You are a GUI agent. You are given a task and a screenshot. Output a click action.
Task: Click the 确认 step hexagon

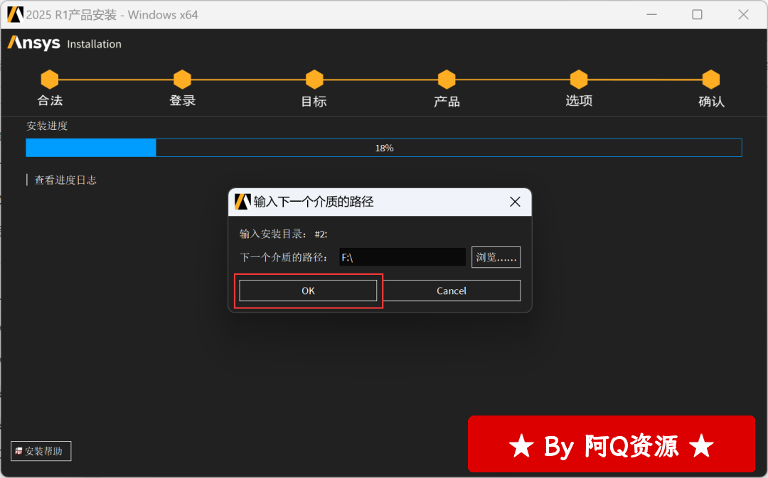[x=711, y=80]
